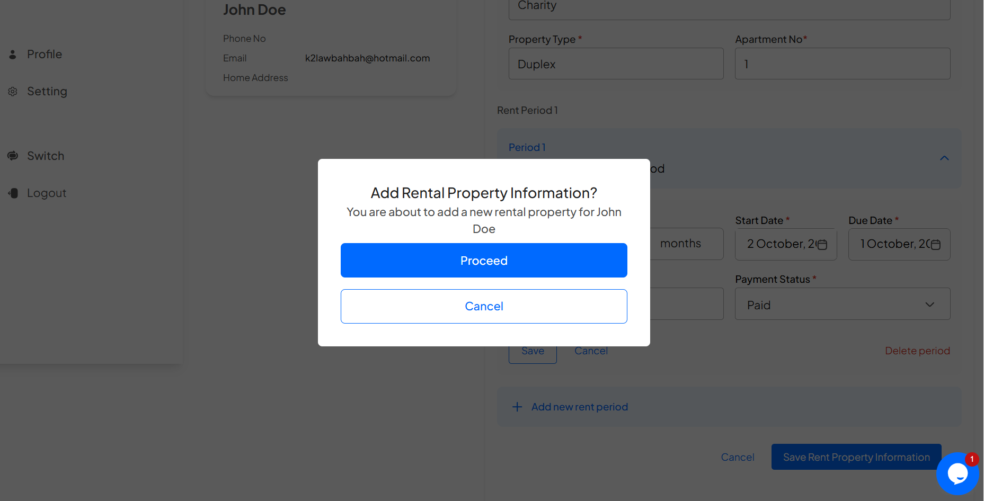
Task: Focus the Apartment No input field
Action: (x=843, y=64)
